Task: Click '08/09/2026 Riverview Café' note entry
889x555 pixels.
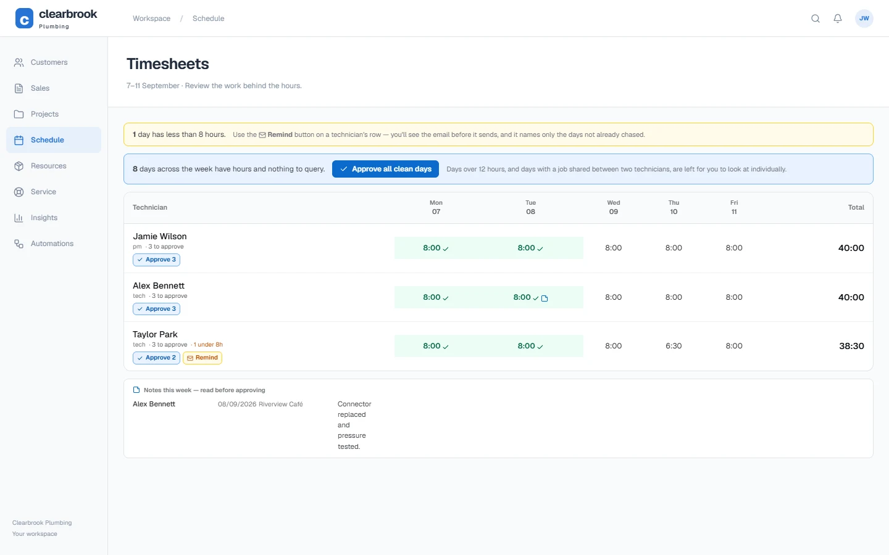Action: click(261, 404)
